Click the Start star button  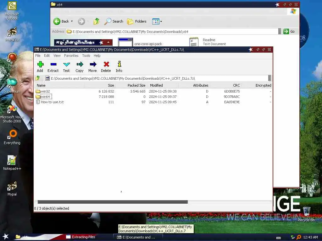pyautogui.click(x=6, y=237)
